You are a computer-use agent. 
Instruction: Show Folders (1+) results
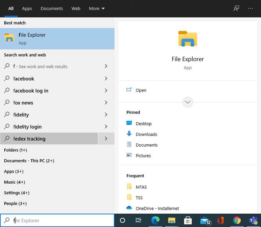click(x=16, y=150)
